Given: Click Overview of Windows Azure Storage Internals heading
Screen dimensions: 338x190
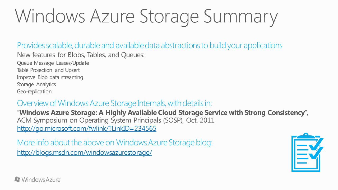Looking at the screenshot, I should pos(114,103).
